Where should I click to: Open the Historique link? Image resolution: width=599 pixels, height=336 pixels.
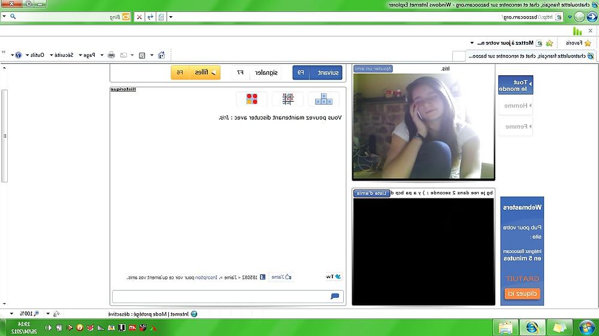point(123,89)
